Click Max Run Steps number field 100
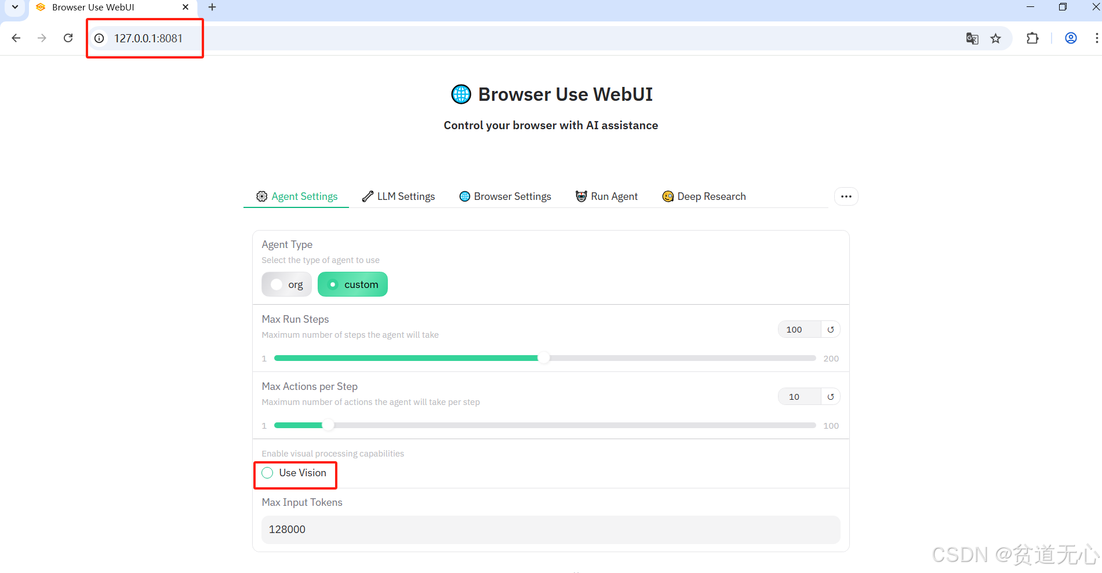 click(x=800, y=330)
